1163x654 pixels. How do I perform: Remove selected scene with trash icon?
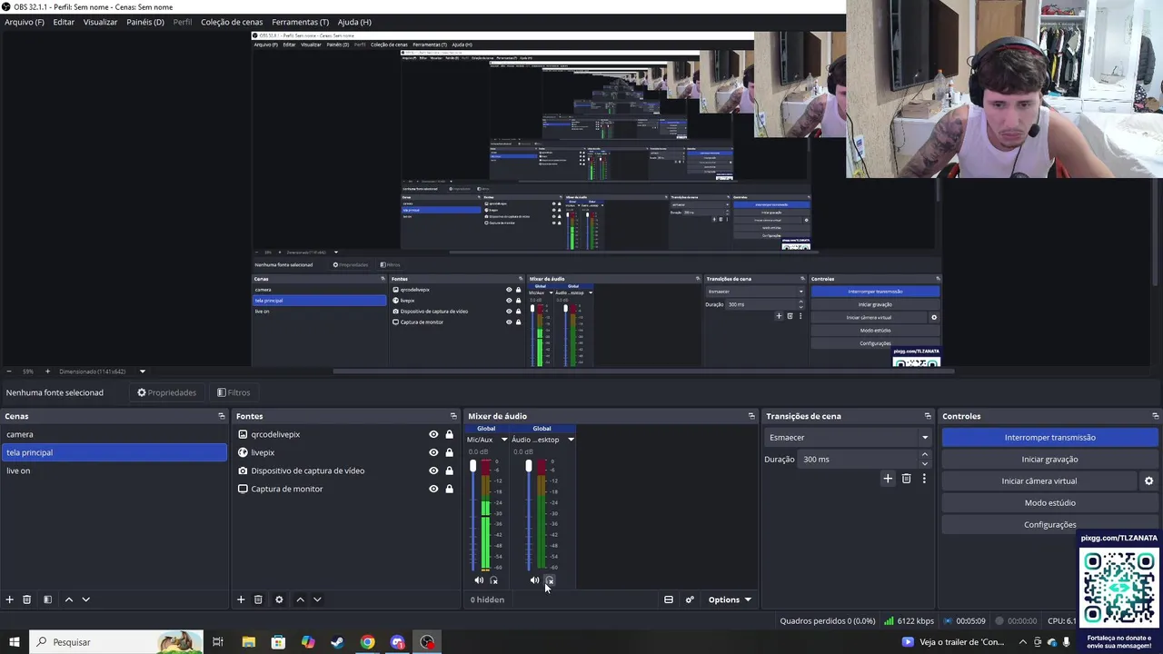27,599
